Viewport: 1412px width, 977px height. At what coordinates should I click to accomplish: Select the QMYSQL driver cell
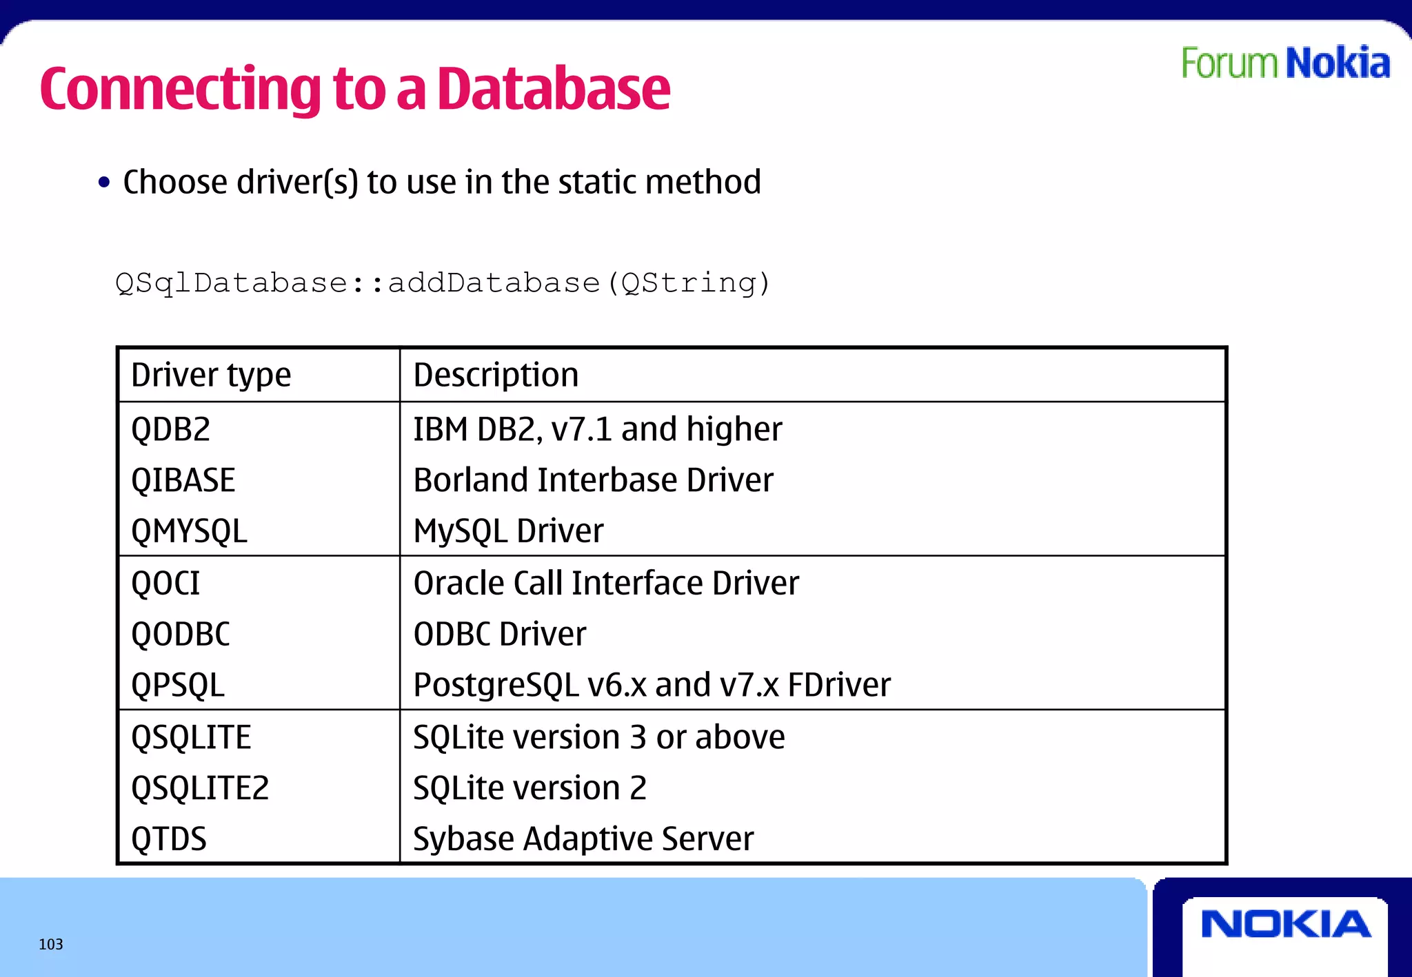point(189,532)
